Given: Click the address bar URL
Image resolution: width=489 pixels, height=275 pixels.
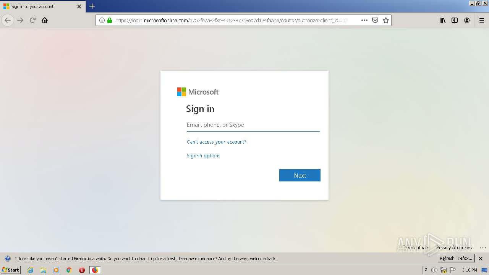Looking at the screenshot, I should click(x=231, y=20).
